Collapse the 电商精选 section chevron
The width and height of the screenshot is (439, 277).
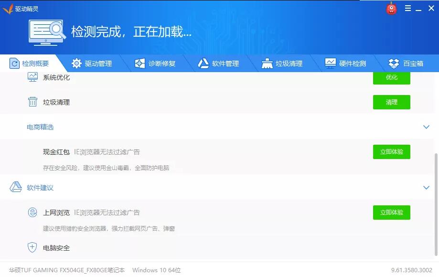point(426,127)
